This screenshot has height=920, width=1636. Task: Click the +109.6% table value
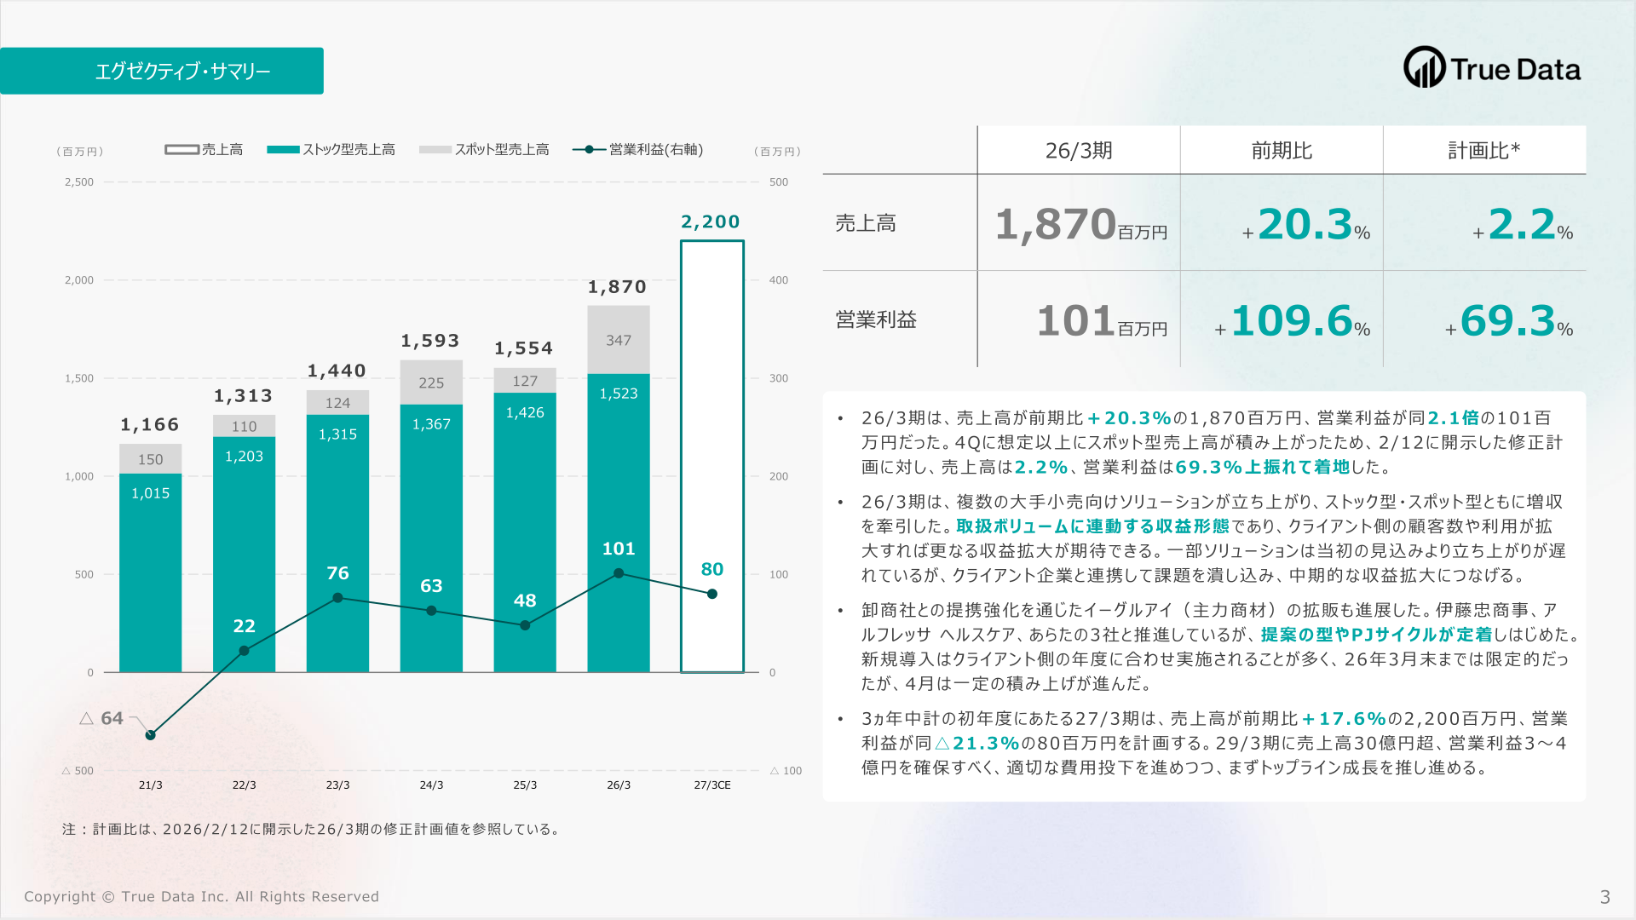click(1293, 321)
